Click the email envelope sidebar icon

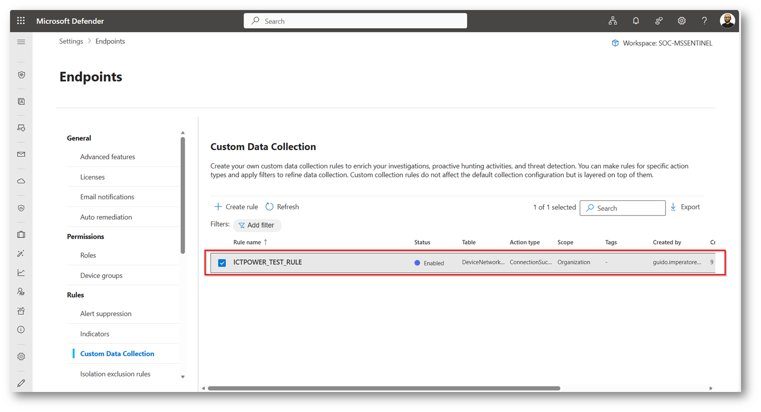[x=21, y=154]
